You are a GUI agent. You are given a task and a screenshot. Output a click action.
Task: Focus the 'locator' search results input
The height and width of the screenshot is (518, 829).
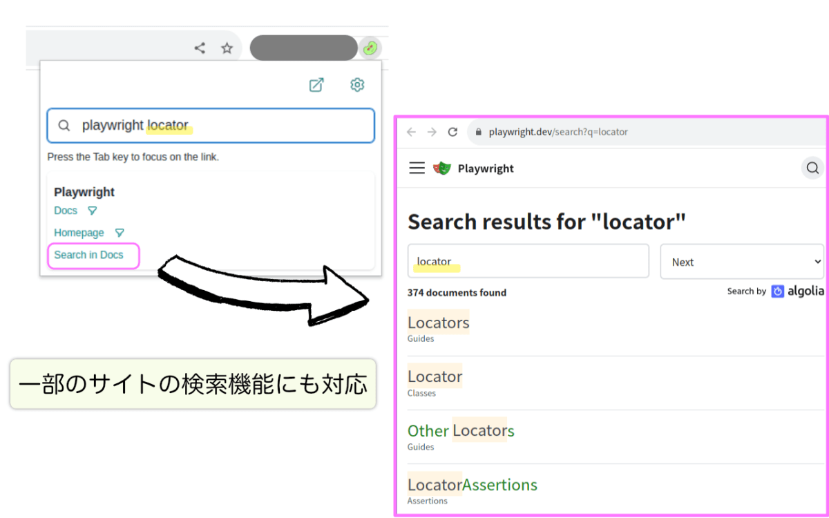click(x=528, y=261)
